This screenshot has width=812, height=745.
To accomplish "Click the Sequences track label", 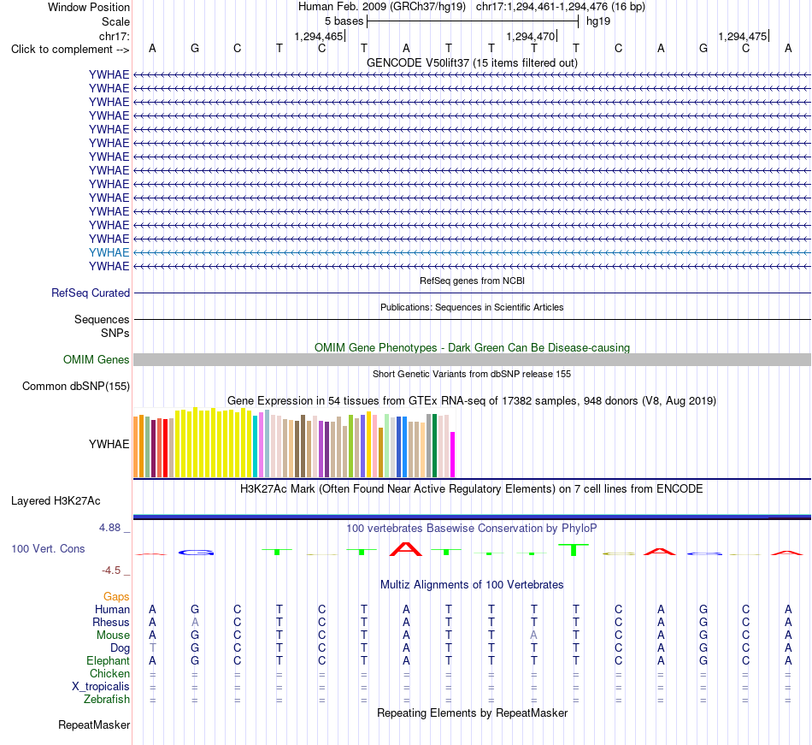I will tap(102, 319).
